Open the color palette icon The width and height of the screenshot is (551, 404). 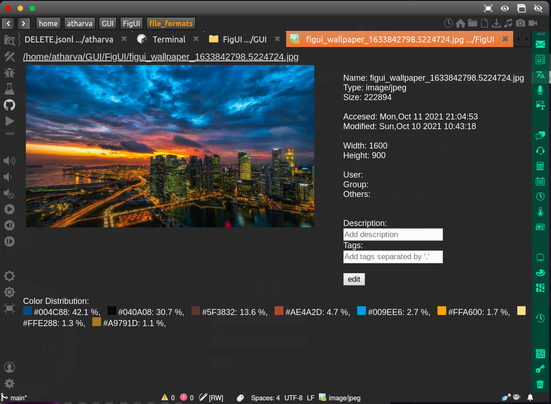[x=540, y=273]
